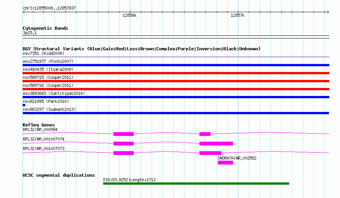Open the DGV Structural Variants track title

[142, 49]
